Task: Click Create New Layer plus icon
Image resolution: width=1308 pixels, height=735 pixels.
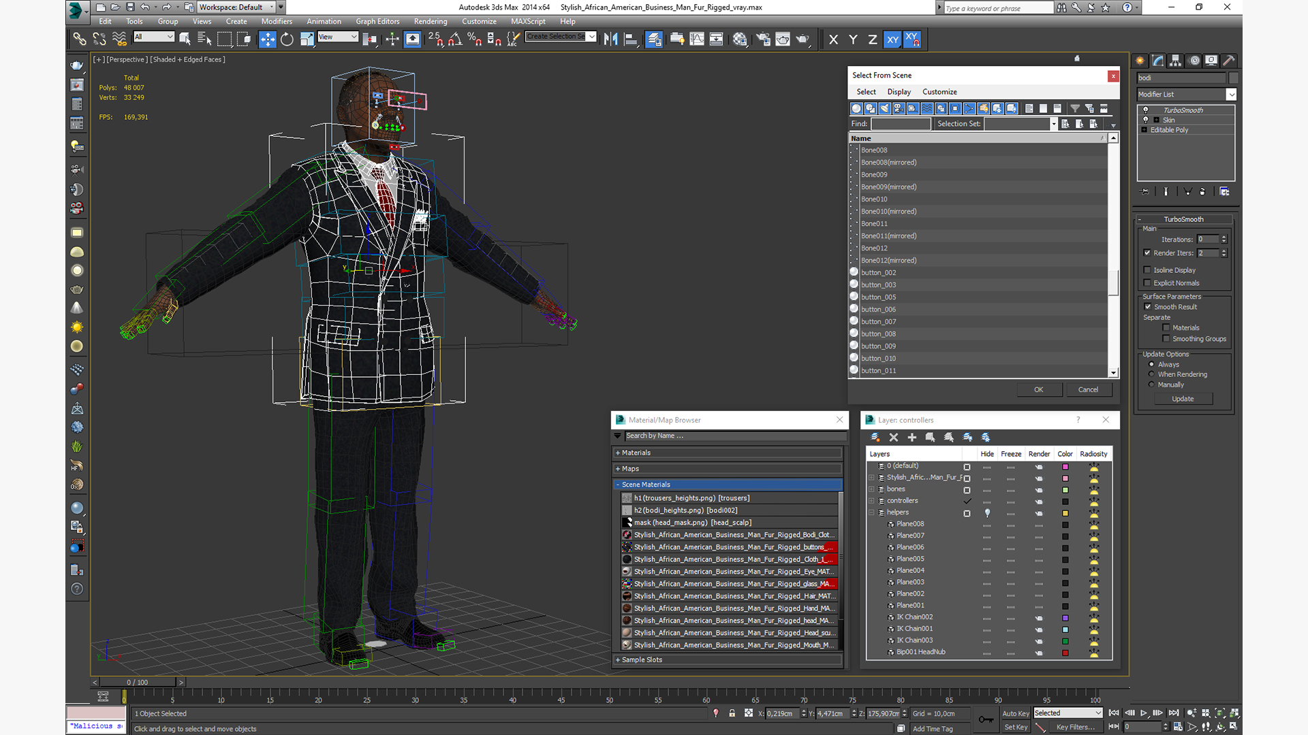Action: point(912,438)
